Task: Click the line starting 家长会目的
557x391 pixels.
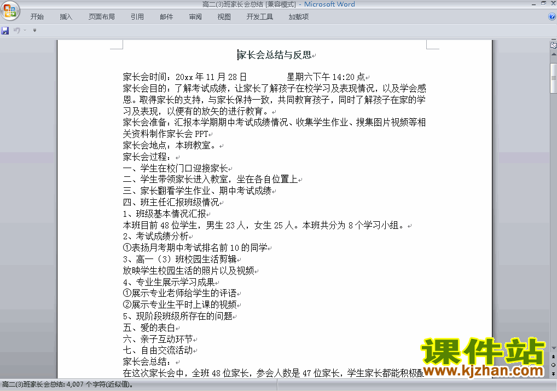Action: tap(274, 88)
